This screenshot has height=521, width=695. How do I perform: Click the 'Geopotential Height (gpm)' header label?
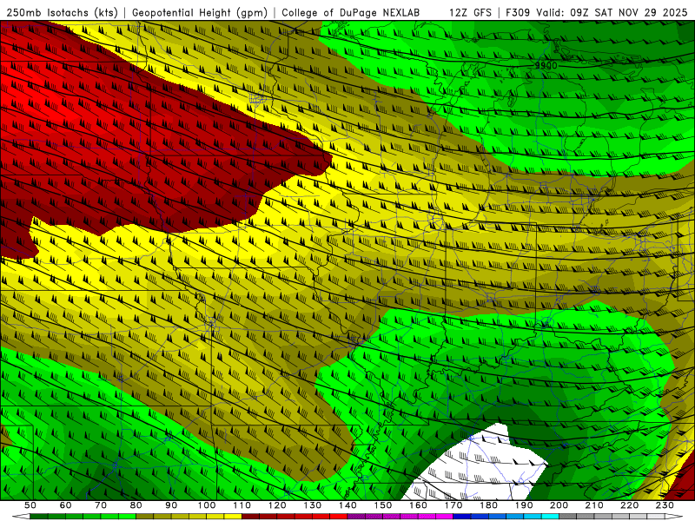(200, 13)
